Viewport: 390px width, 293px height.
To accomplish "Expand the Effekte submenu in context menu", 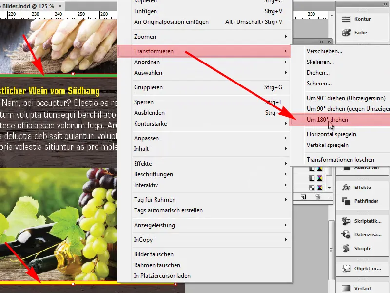I will 204,164.
